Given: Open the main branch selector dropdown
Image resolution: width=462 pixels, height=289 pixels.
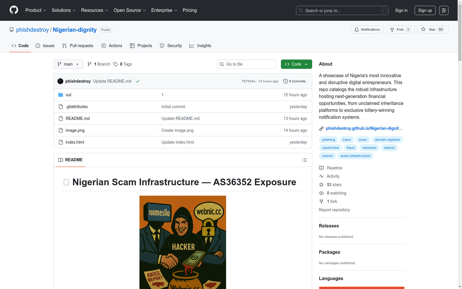Looking at the screenshot, I should (x=68, y=64).
